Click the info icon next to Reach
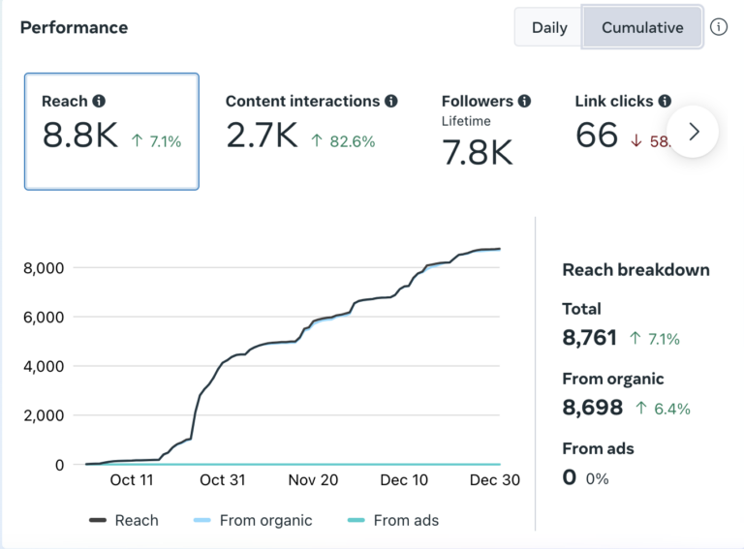Screen dimensions: 744x549 click(99, 101)
